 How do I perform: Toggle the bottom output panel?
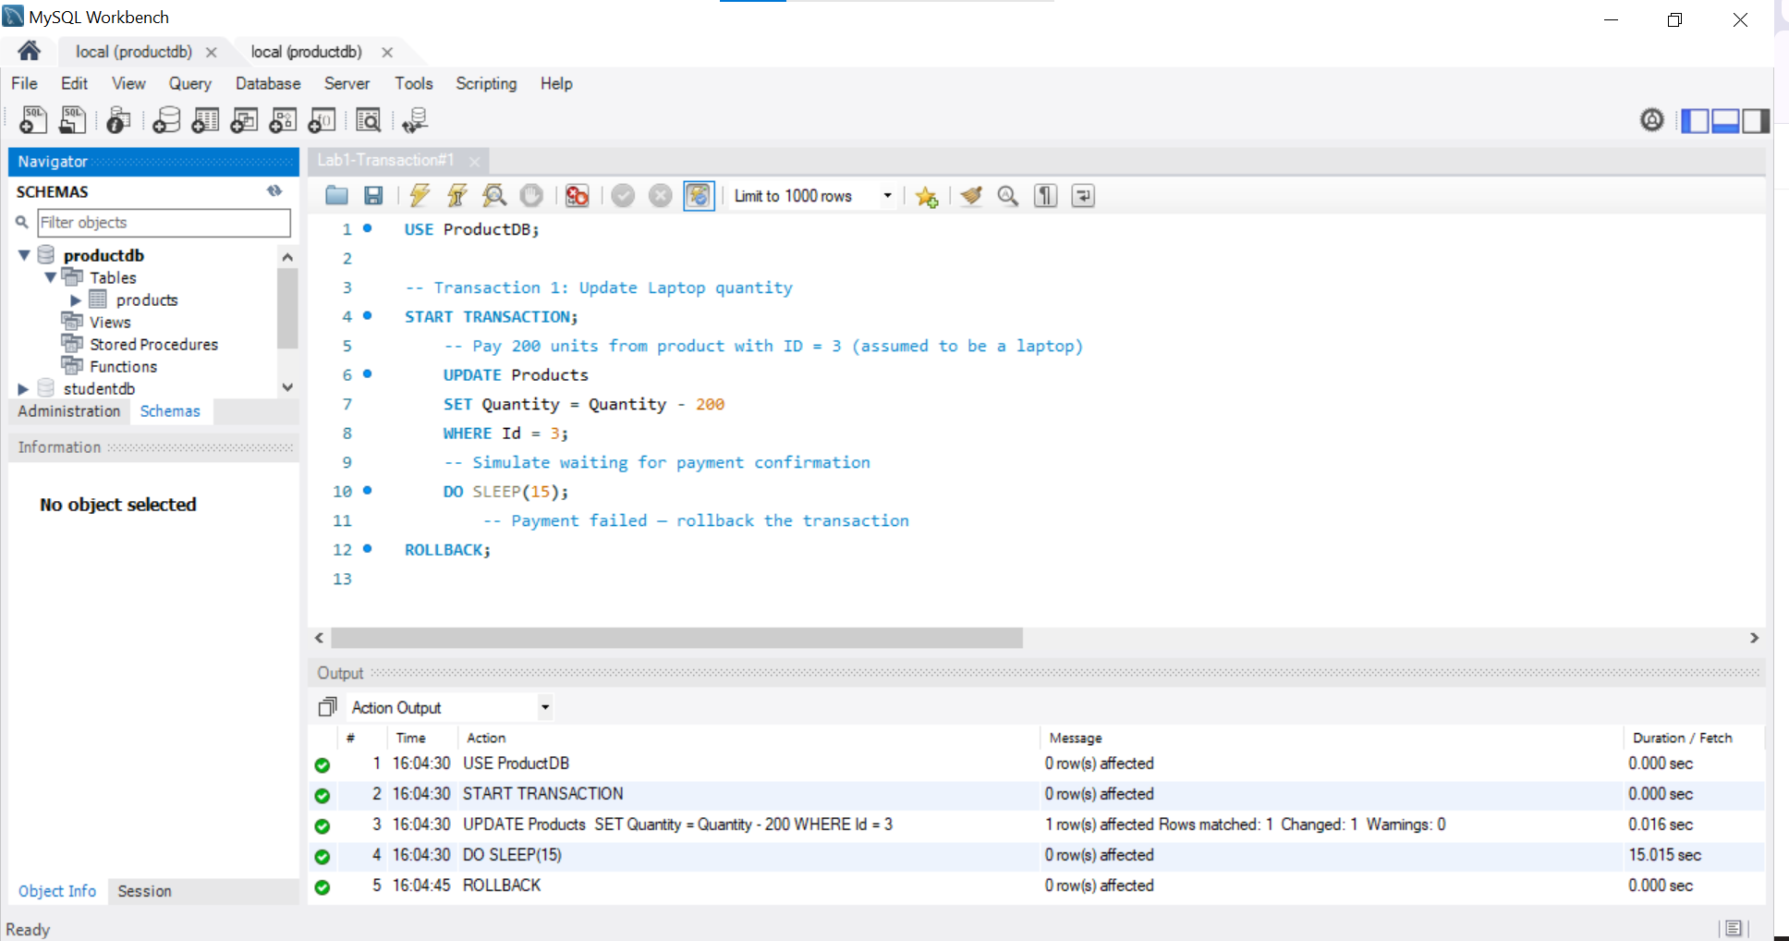(x=1725, y=120)
